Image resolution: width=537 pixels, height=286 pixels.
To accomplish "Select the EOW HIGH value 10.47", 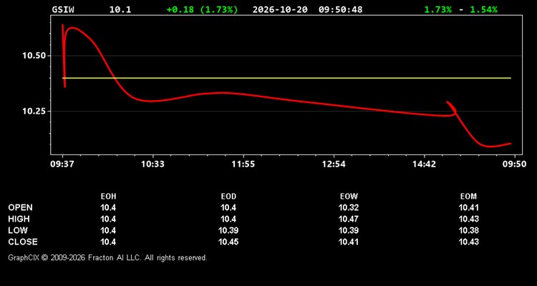I will pos(349,219).
